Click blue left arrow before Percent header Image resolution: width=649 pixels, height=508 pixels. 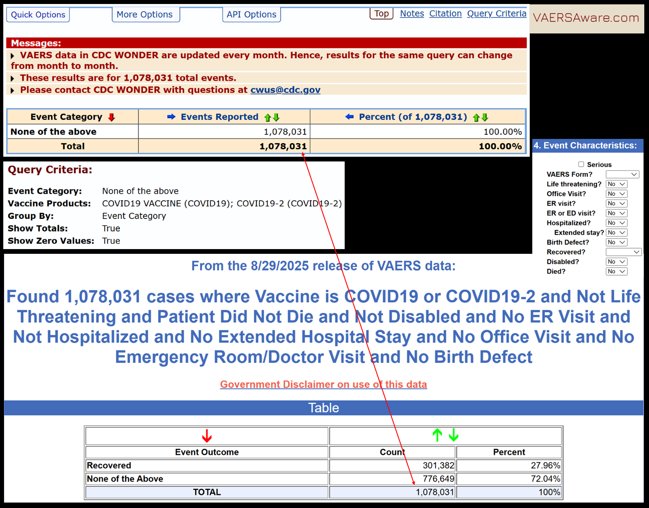(349, 117)
